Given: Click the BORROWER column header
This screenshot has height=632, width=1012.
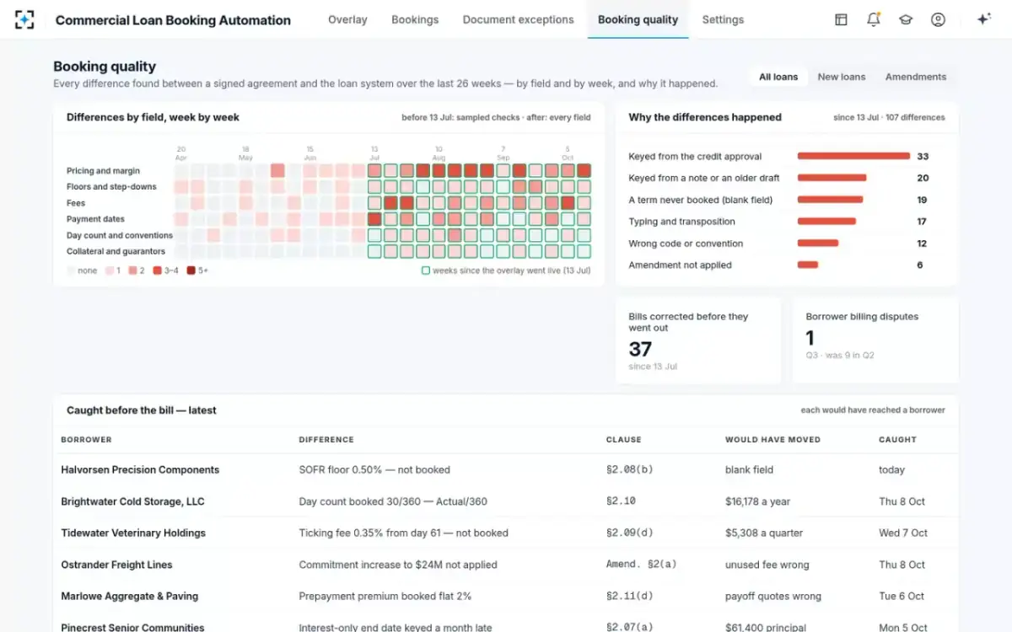Looking at the screenshot, I should (x=86, y=440).
